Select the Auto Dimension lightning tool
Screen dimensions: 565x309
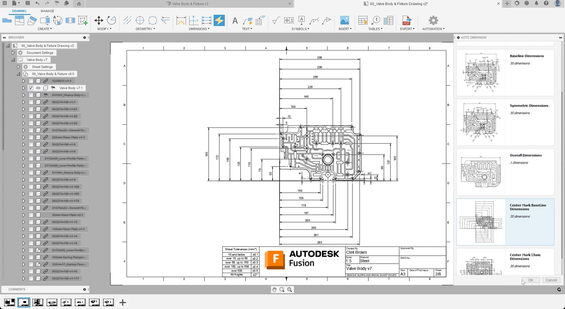click(x=218, y=20)
